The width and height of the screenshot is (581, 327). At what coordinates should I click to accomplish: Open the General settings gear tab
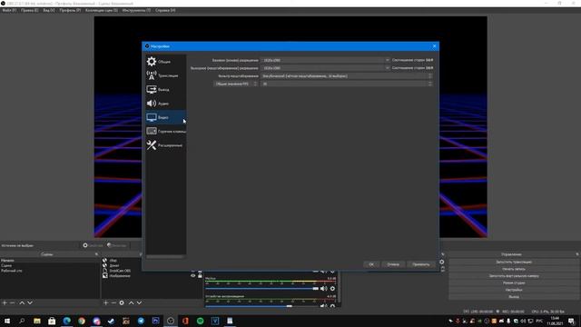coord(165,61)
